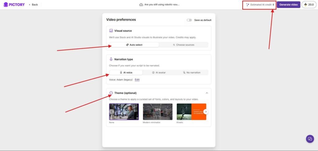Select AI avatar narration

(x=159, y=73)
